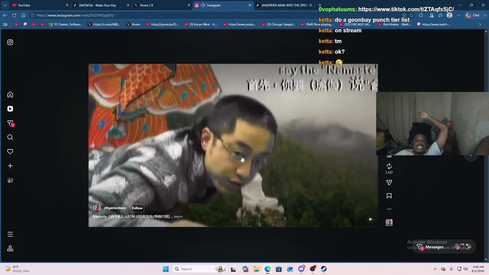Screen dimensions: 489x275
Task: Go to Instagram Home in sidebar
Action: (10, 95)
